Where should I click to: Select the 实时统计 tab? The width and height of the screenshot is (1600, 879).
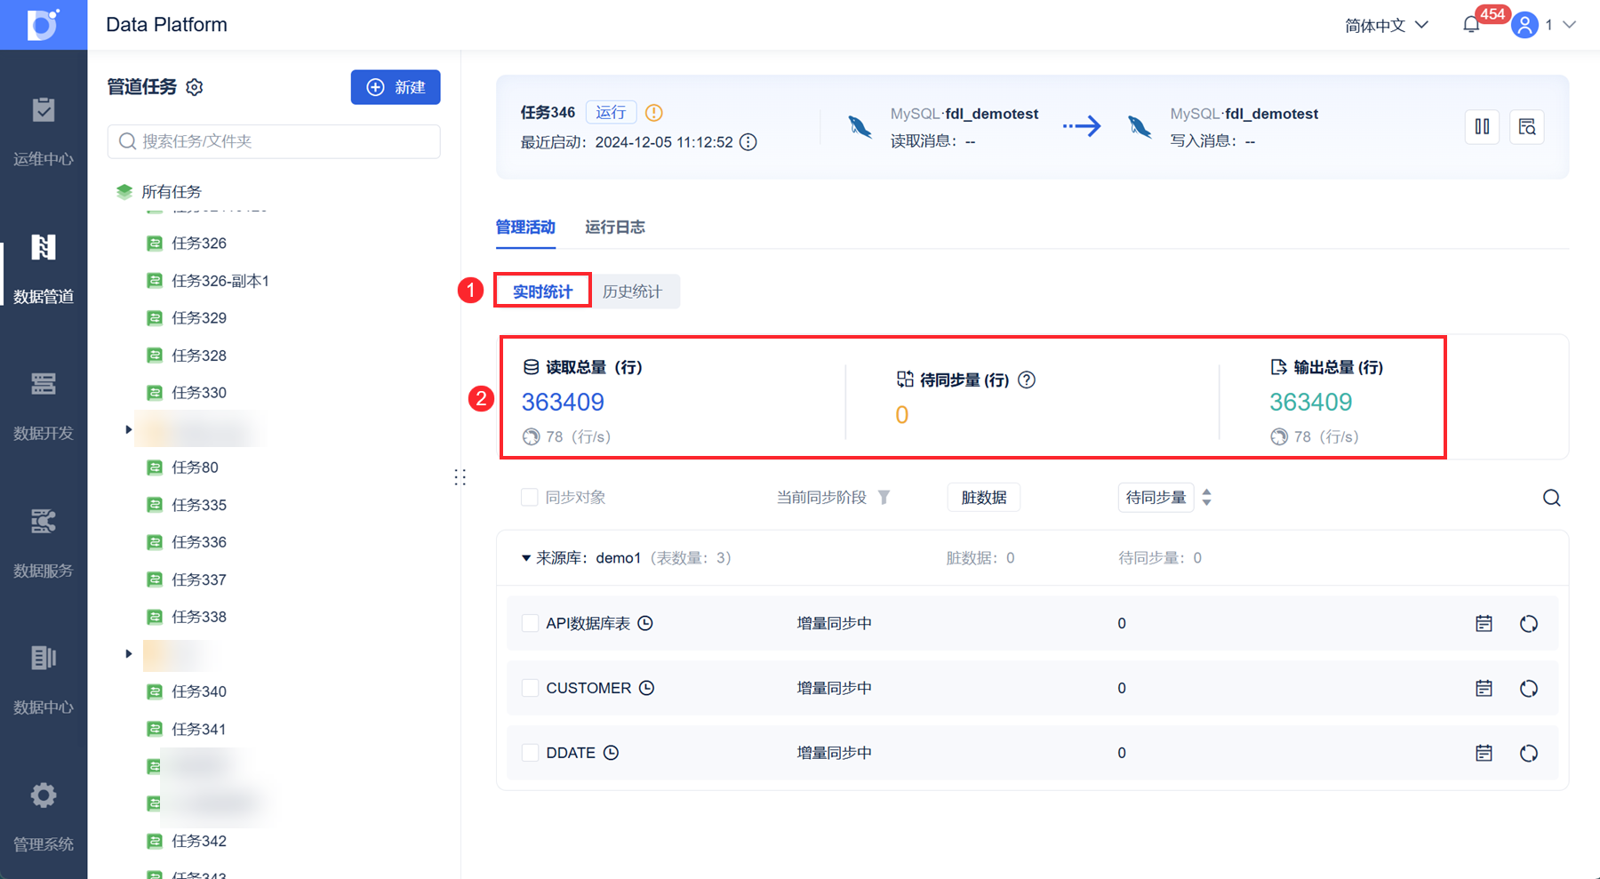[x=543, y=292]
